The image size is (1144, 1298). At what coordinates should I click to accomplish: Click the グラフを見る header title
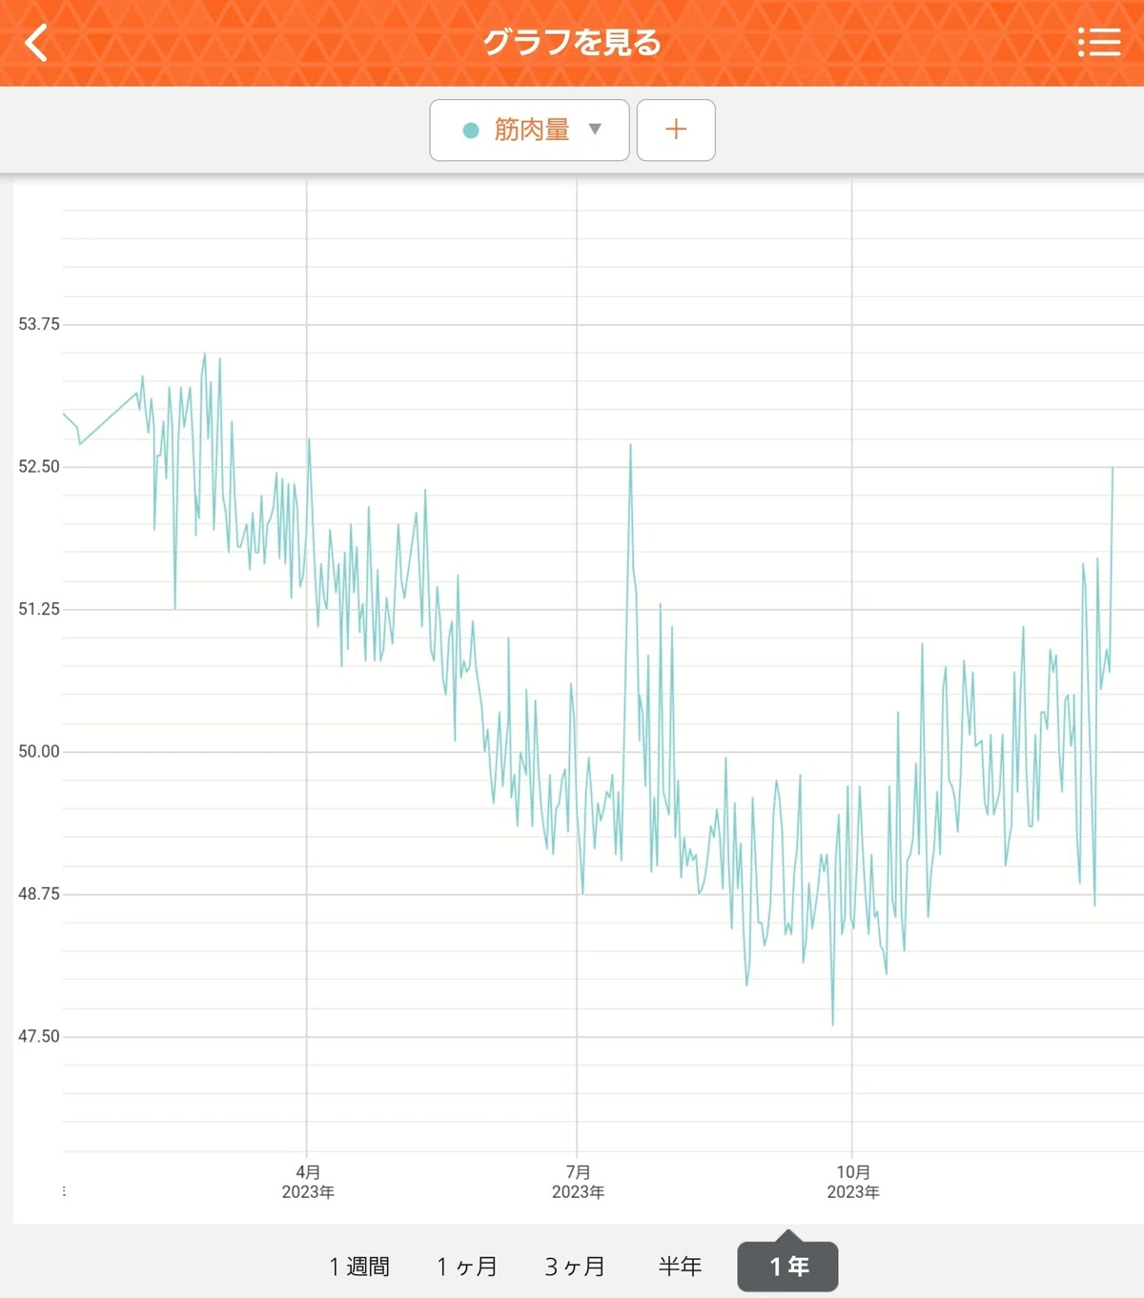572,43
